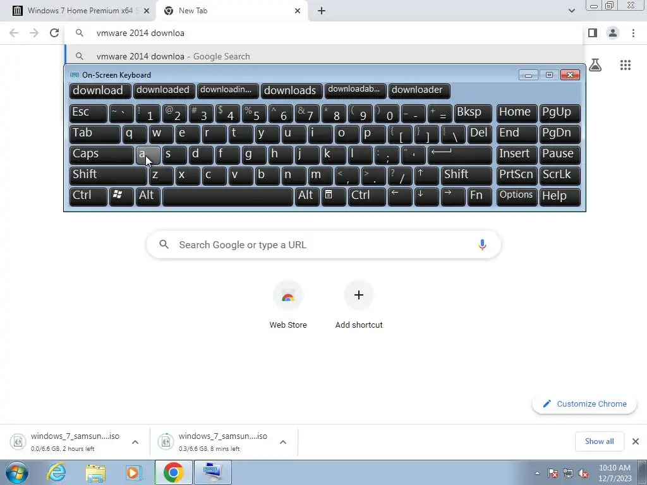
Task: Close the downloads bar
Action: (636, 441)
